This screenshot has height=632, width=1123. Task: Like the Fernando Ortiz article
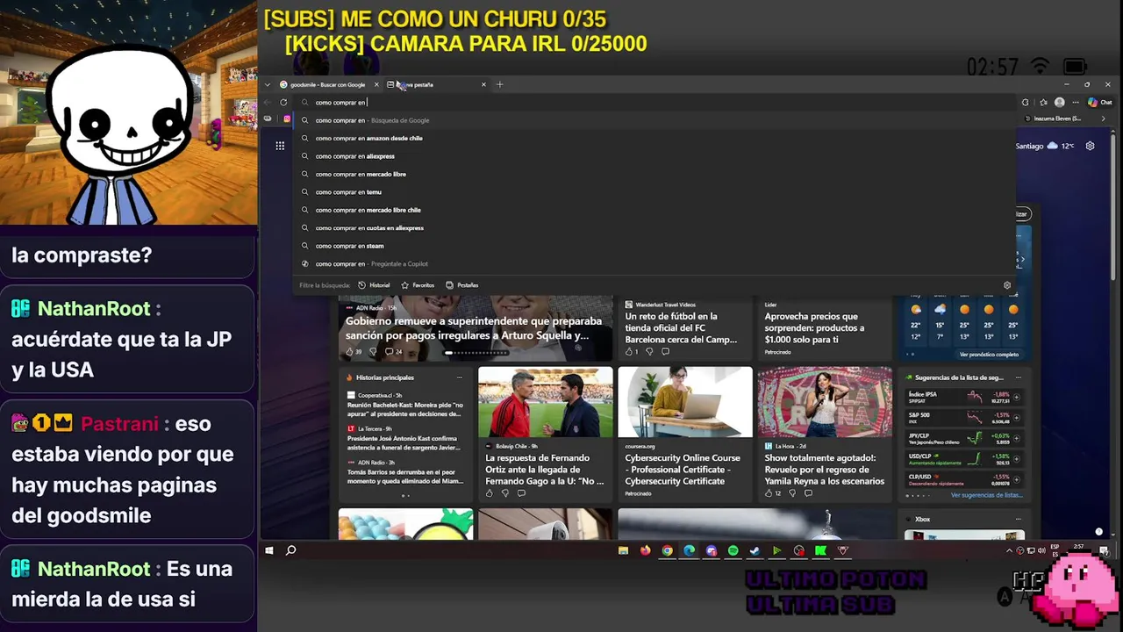click(x=490, y=493)
